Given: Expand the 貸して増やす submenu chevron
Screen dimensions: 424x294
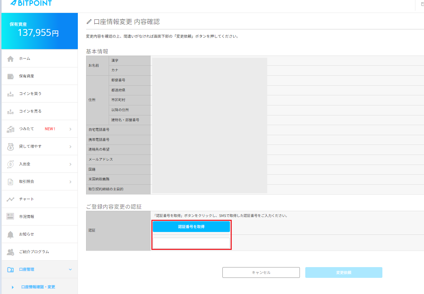Looking at the screenshot, I should (x=70, y=147).
